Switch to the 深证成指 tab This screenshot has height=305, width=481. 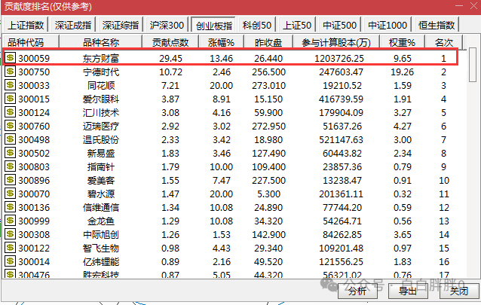pyautogui.click(x=73, y=25)
